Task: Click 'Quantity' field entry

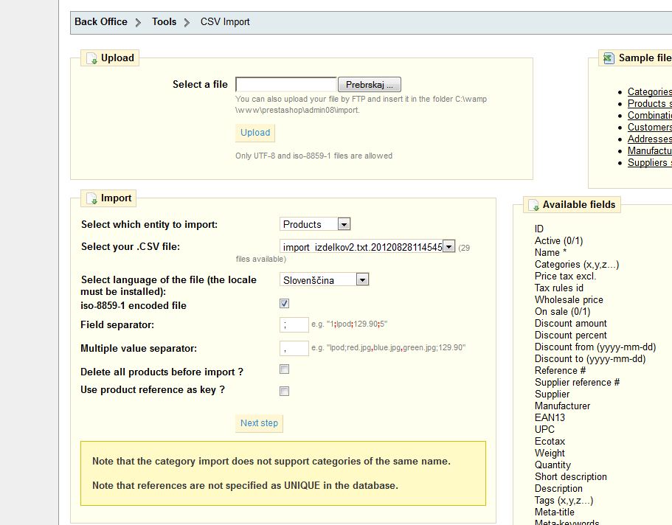Action: coord(553,465)
